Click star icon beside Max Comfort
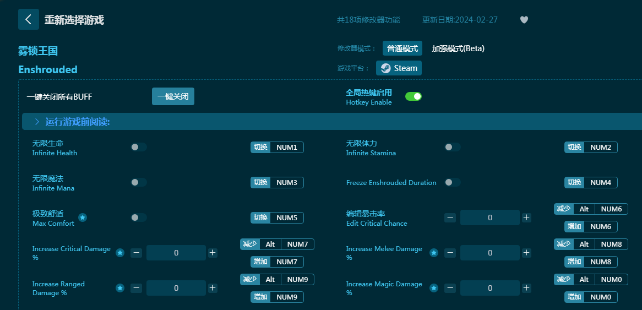The width and height of the screenshot is (642, 310). [x=83, y=217]
